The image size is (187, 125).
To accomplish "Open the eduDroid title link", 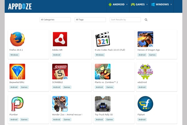I will click(x=142, y=82).
